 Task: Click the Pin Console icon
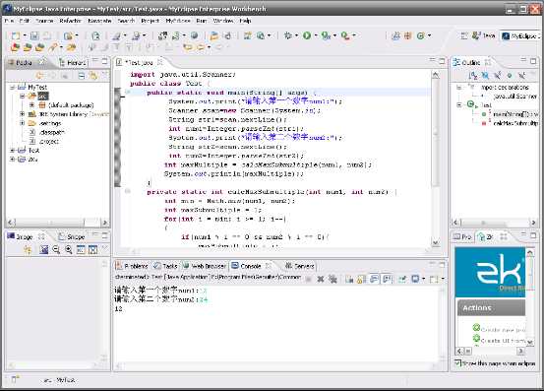pyautogui.click(x=402, y=279)
